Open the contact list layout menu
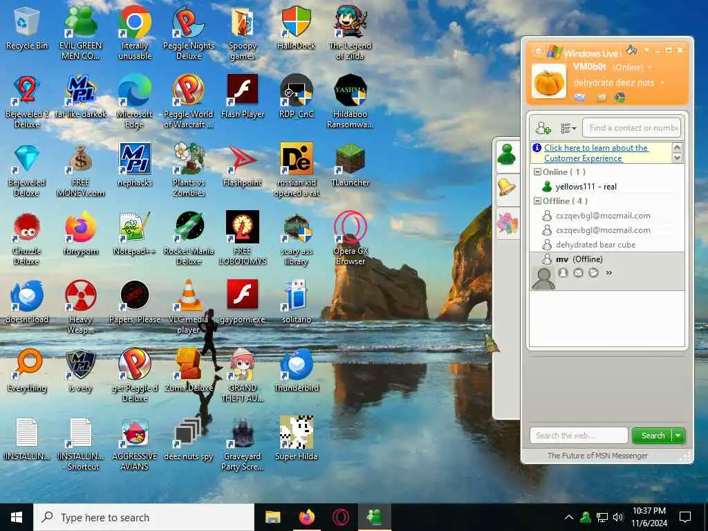Screen dimensions: 708x531 (x=568, y=129)
